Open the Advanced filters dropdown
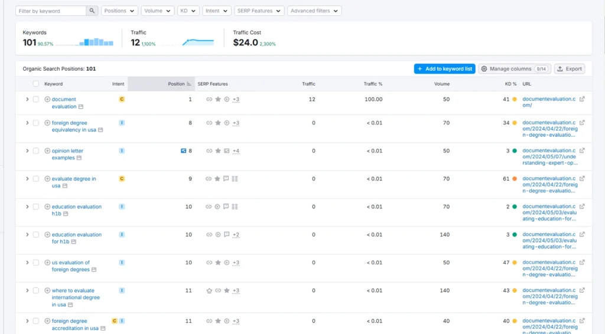Screen dimensions: 605x334 [314, 11]
